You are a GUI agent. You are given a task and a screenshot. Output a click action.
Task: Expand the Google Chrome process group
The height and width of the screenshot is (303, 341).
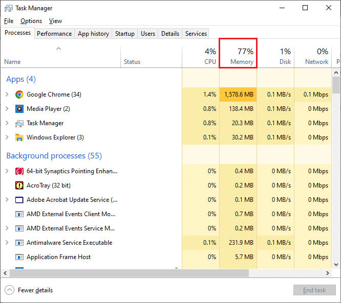pos(7,95)
